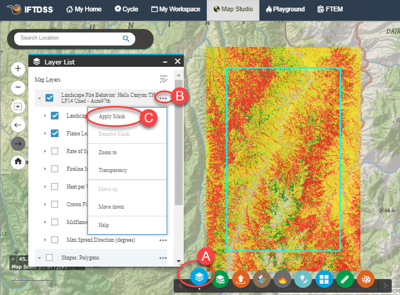Check the Max Spread Direction layer
400x295 pixels.
(x=54, y=239)
